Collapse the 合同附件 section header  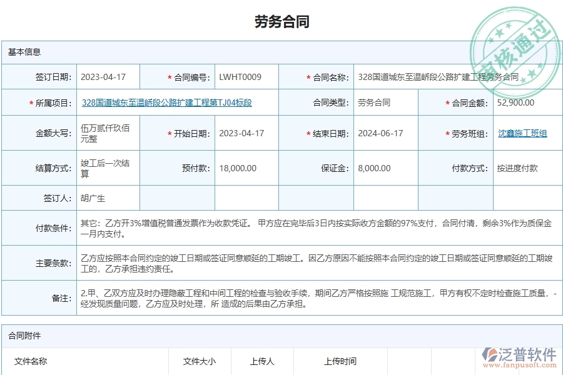pyautogui.click(x=22, y=336)
